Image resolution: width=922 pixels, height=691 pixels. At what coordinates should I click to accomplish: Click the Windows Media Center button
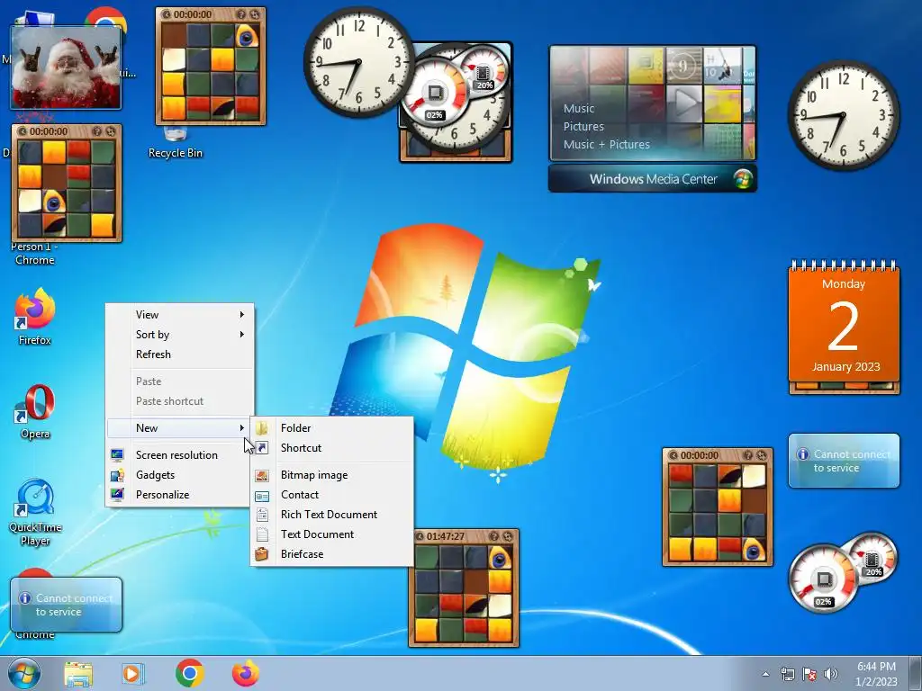(x=653, y=179)
